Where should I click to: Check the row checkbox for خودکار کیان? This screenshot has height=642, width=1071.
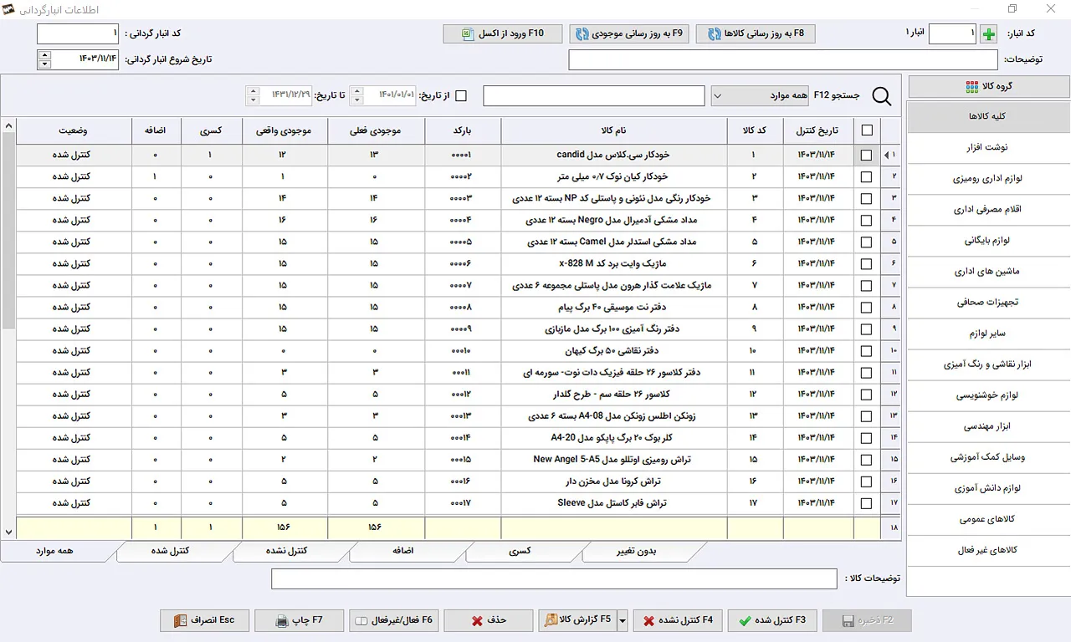pos(866,176)
